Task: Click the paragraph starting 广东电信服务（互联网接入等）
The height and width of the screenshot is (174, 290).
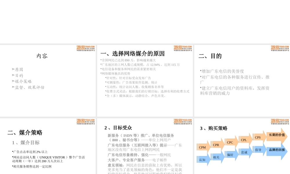Action: [x=145, y=147]
